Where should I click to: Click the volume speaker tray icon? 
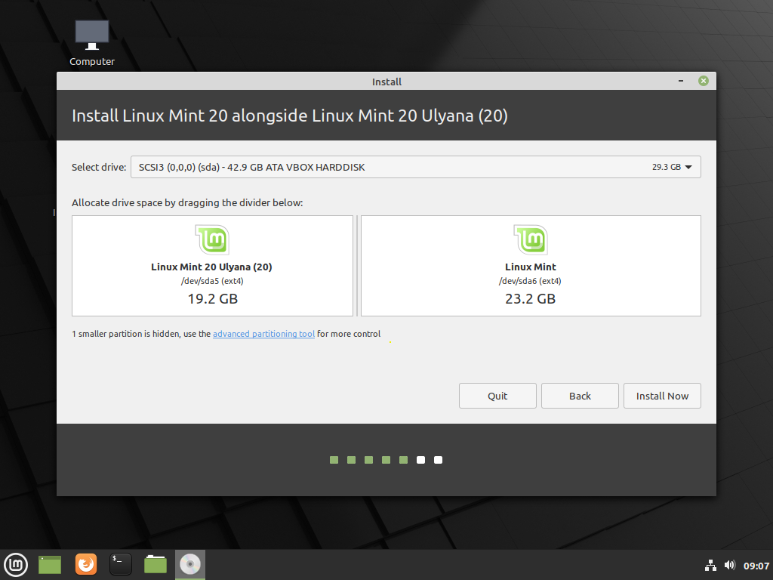[x=730, y=565]
